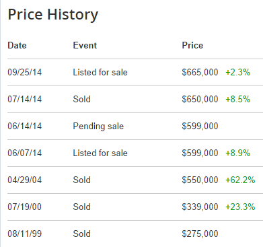Viewport: 263px width, 247px height.
Task: Click the 06/14/14 date entry
Action: [x=25, y=126]
